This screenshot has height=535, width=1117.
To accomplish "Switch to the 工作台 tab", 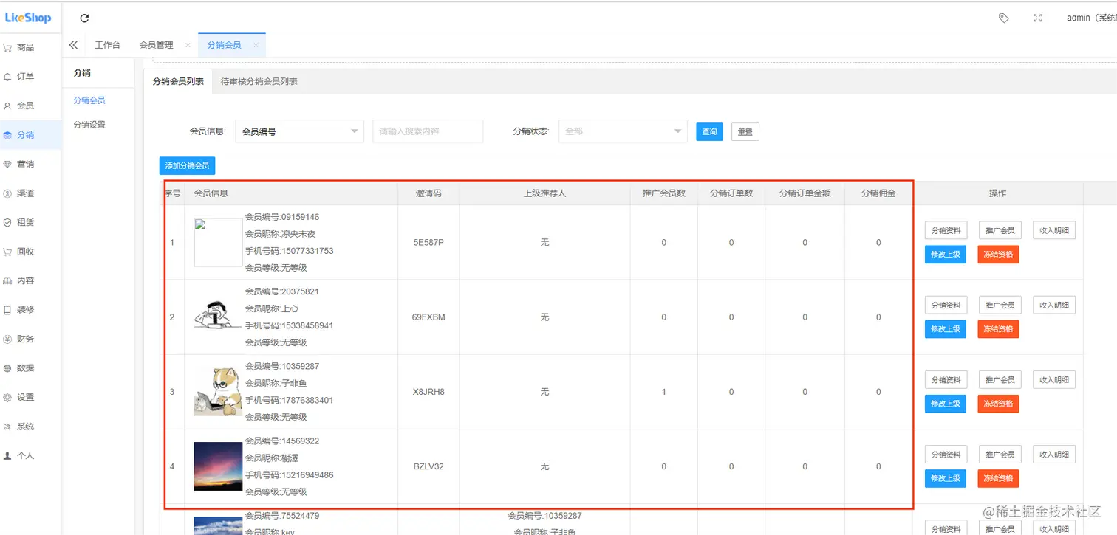I will pos(107,45).
